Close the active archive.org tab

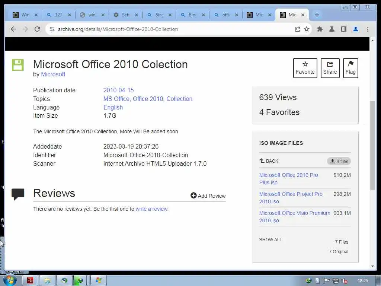[303, 15]
